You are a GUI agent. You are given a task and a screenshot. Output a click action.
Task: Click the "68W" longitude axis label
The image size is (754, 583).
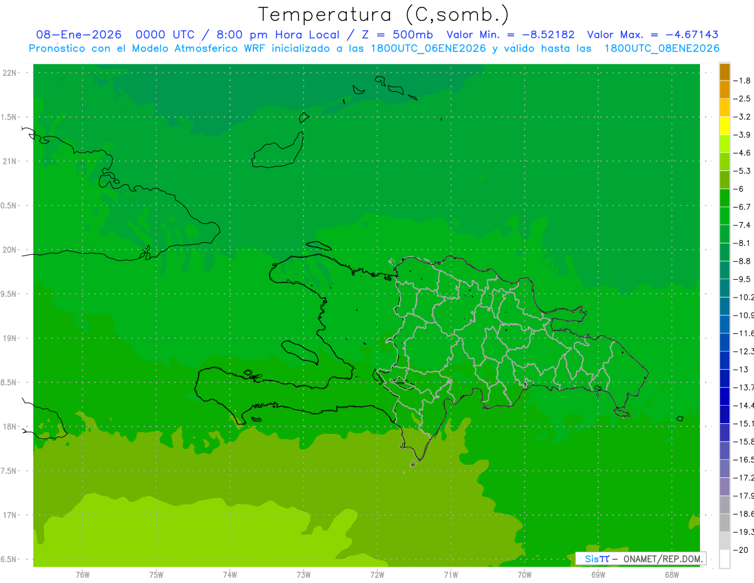click(x=672, y=575)
